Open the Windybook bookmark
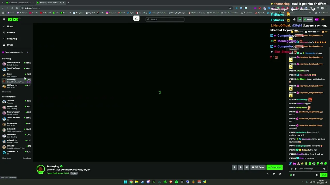Viewport: 330px width, 185px height. coord(78,13)
